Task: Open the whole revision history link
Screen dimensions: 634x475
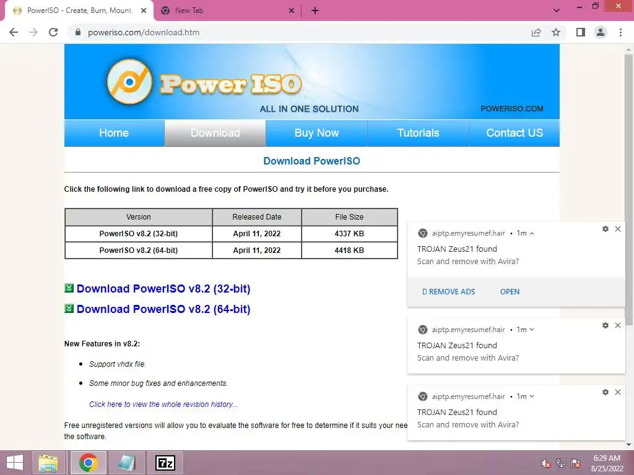Action: click(x=163, y=404)
